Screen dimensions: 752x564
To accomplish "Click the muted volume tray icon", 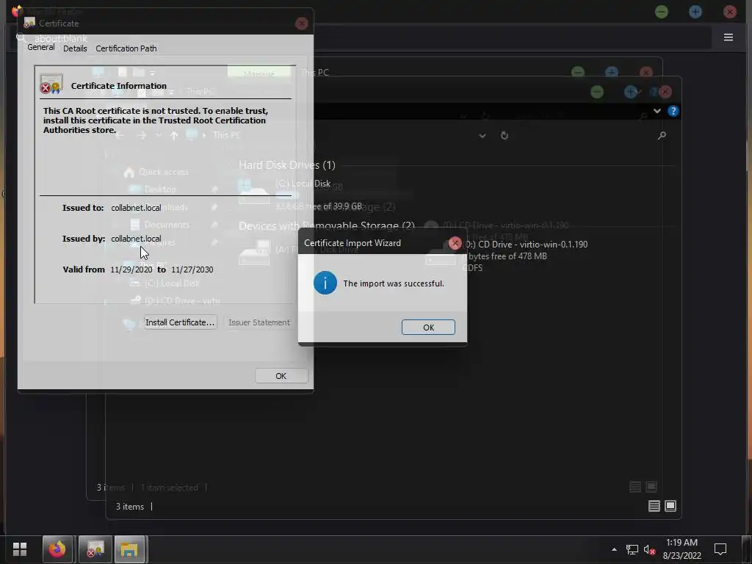I will pos(649,549).
